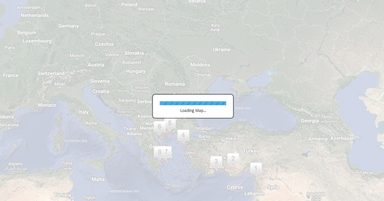
Task: Select map marker number 5
Action: [170, 123]
